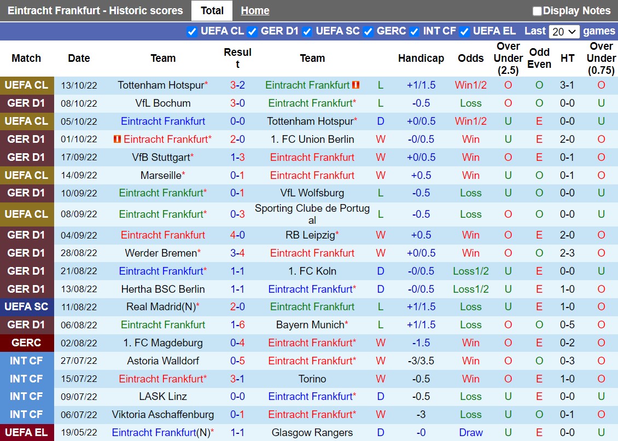Open 1. FC Union Berlin team link
The width and height of the screenshot is (618, 441).
coord(312,139)
